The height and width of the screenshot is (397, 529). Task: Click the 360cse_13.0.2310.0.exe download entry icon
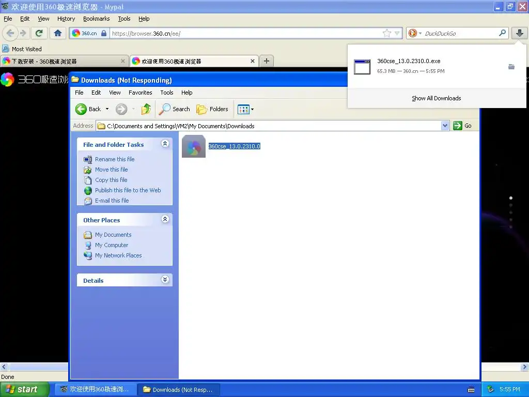point(362,67)
